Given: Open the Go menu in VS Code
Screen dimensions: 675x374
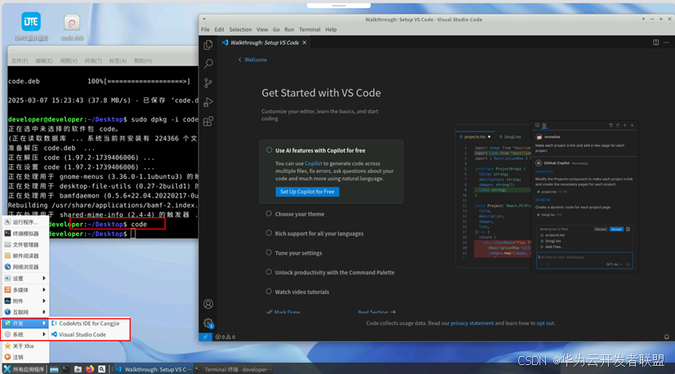Looking at the screenshot, I should tap(276, 29).
